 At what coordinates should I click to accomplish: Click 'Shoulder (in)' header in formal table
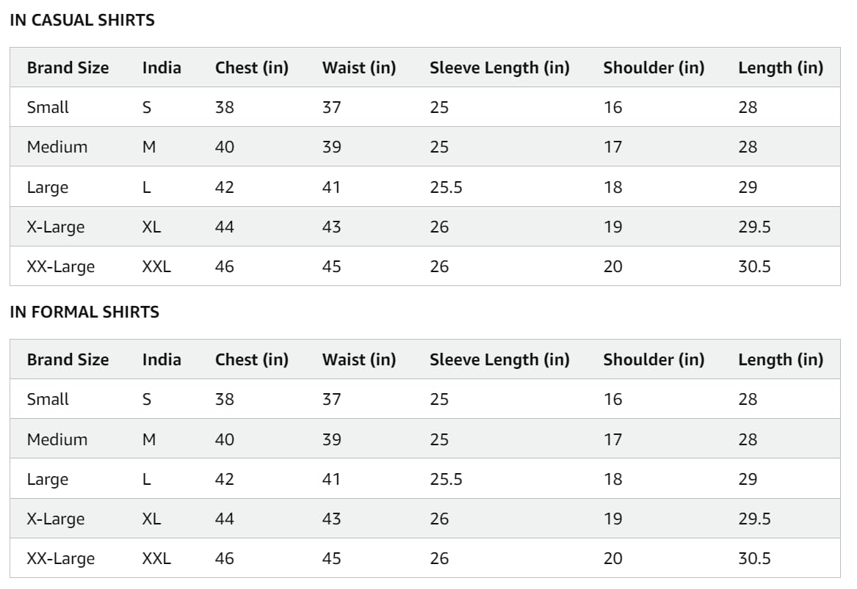(654, 360)
